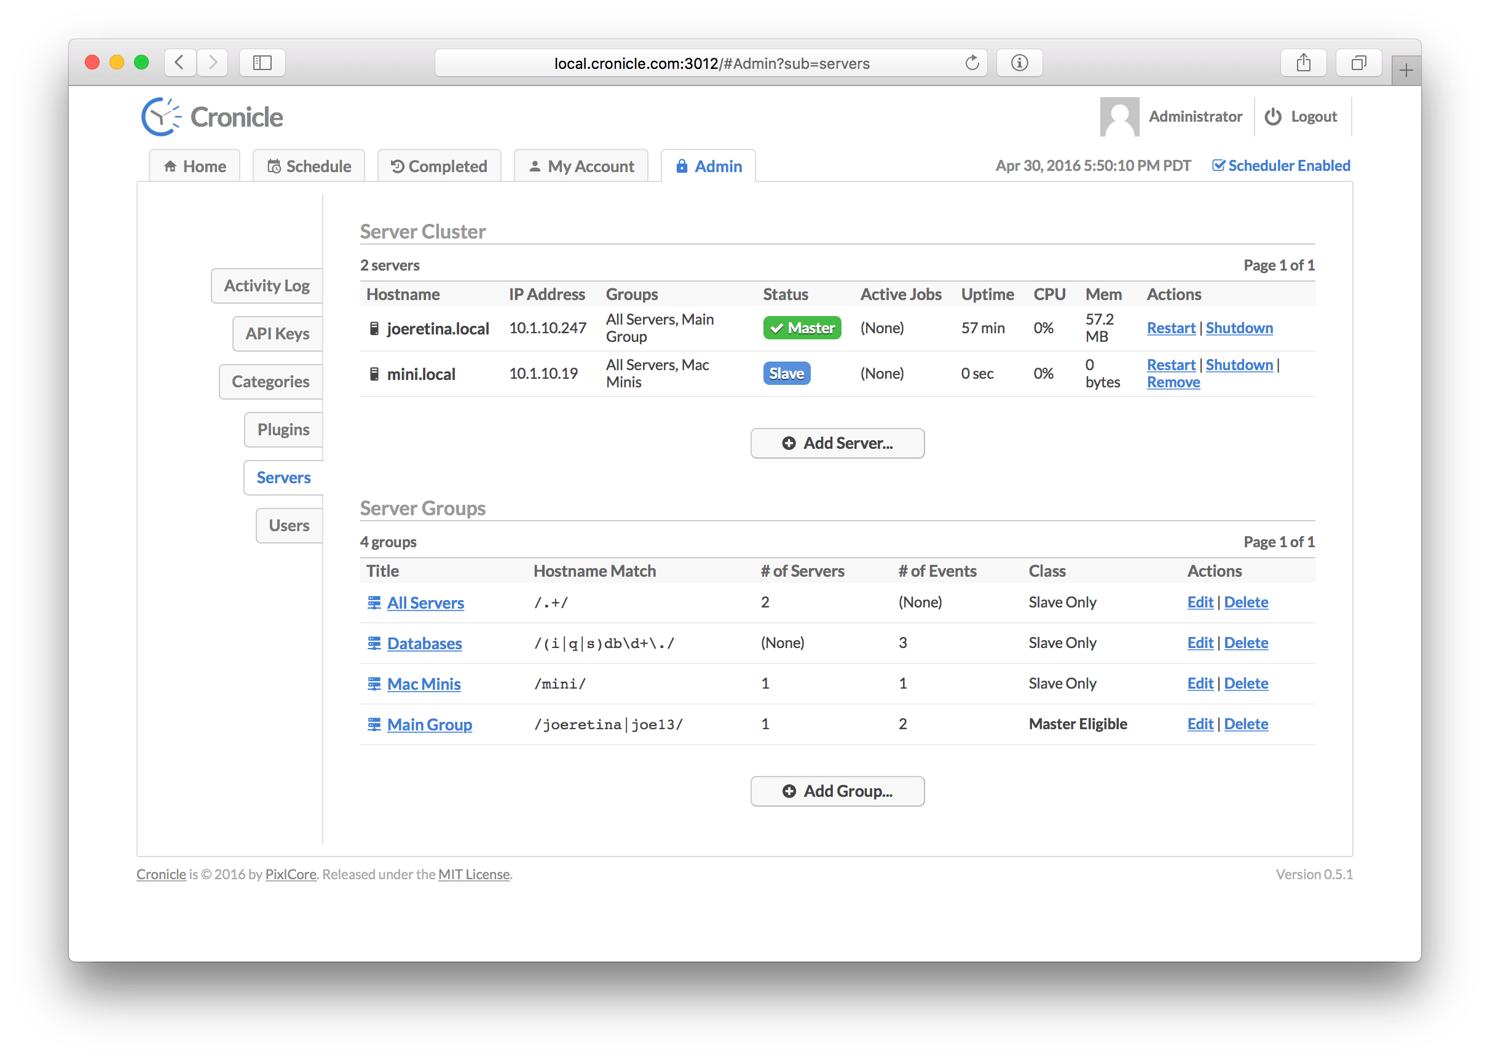Click the Safari sidebar toggle icon
Screen dimensions: 1490x1060
[x=262, y=63]
